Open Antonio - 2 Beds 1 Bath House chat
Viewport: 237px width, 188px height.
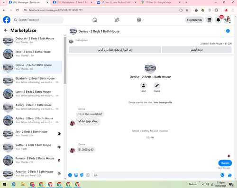(x=32, y=173)
